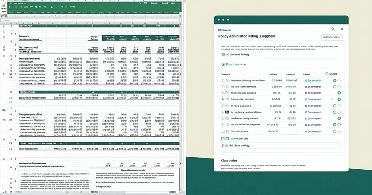372x195 pixels.
Task: Click the seventh small ribbon icon in Excel
Action: 40,7
